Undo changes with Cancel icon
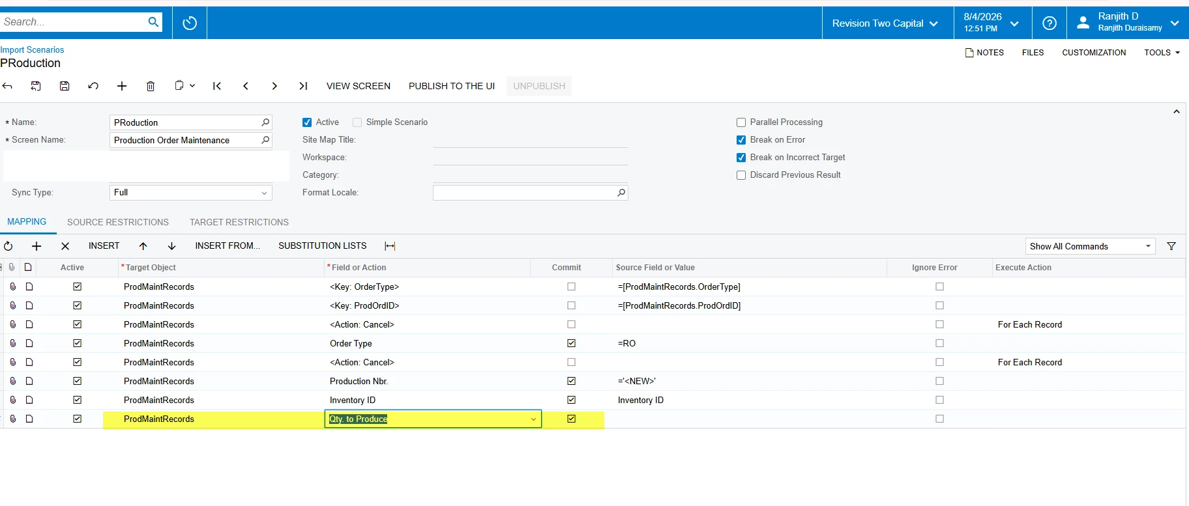This screenshot has width=1189, height=506. (x=93, y=86)
